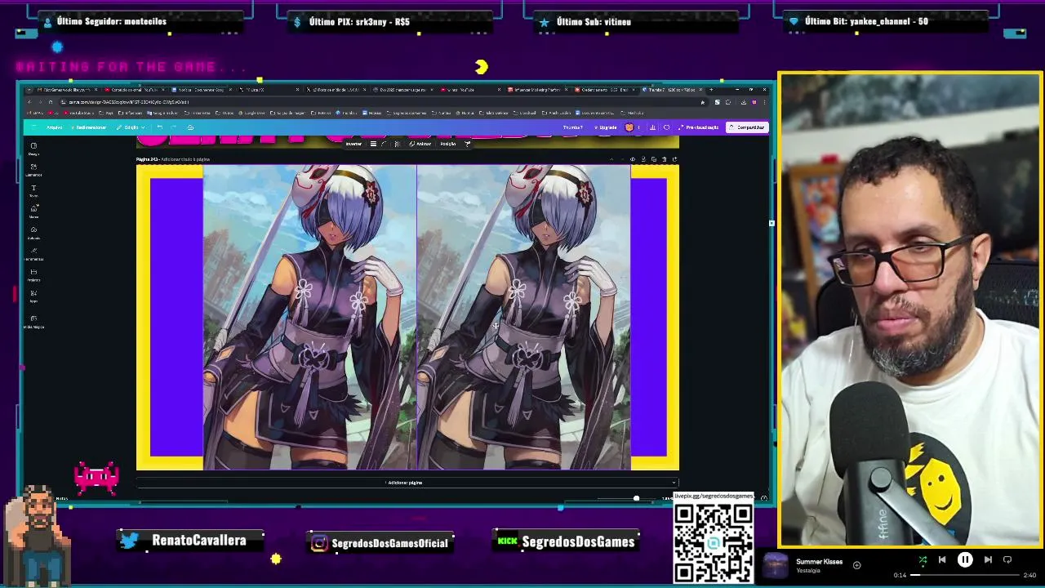This screenshot has height=588, width=1045.
Task: Open the Canva hamburger menu
Action: (34, 127)
